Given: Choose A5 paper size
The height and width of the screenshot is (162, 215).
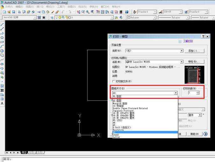Looking at the screenshot, I should click(x=145, y=125).
